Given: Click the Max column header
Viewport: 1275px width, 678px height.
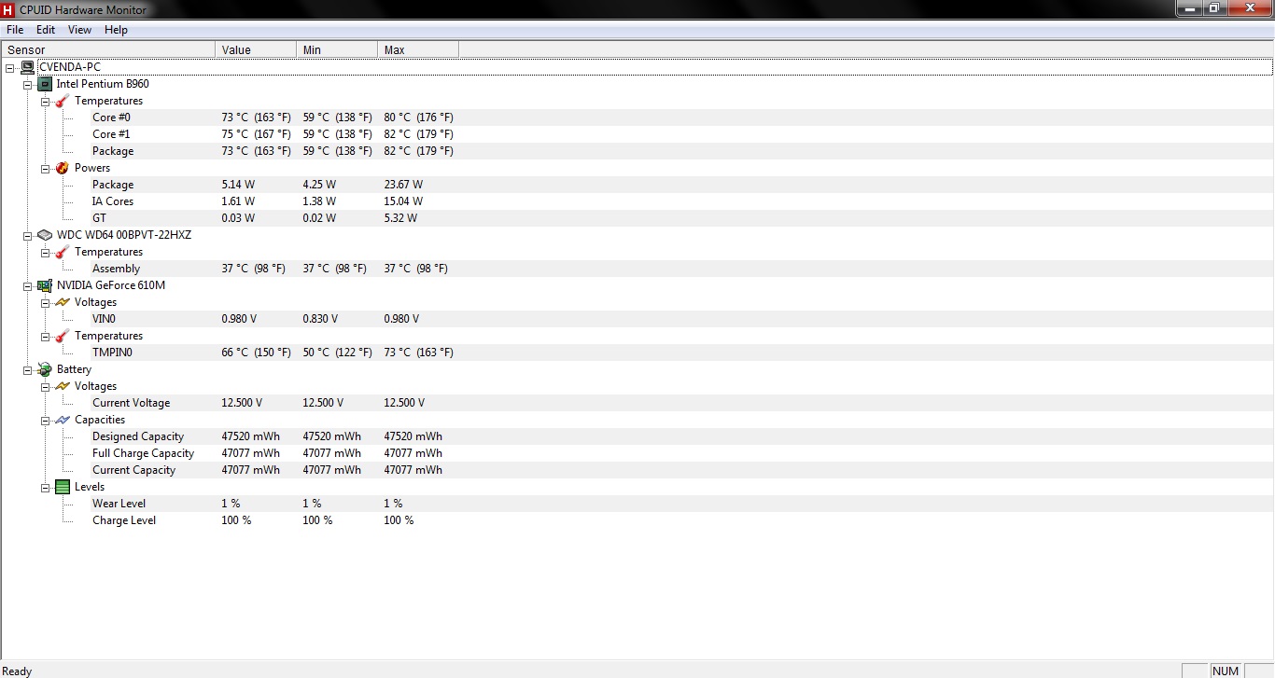Looking at the screenshot, I should point(418,49).
